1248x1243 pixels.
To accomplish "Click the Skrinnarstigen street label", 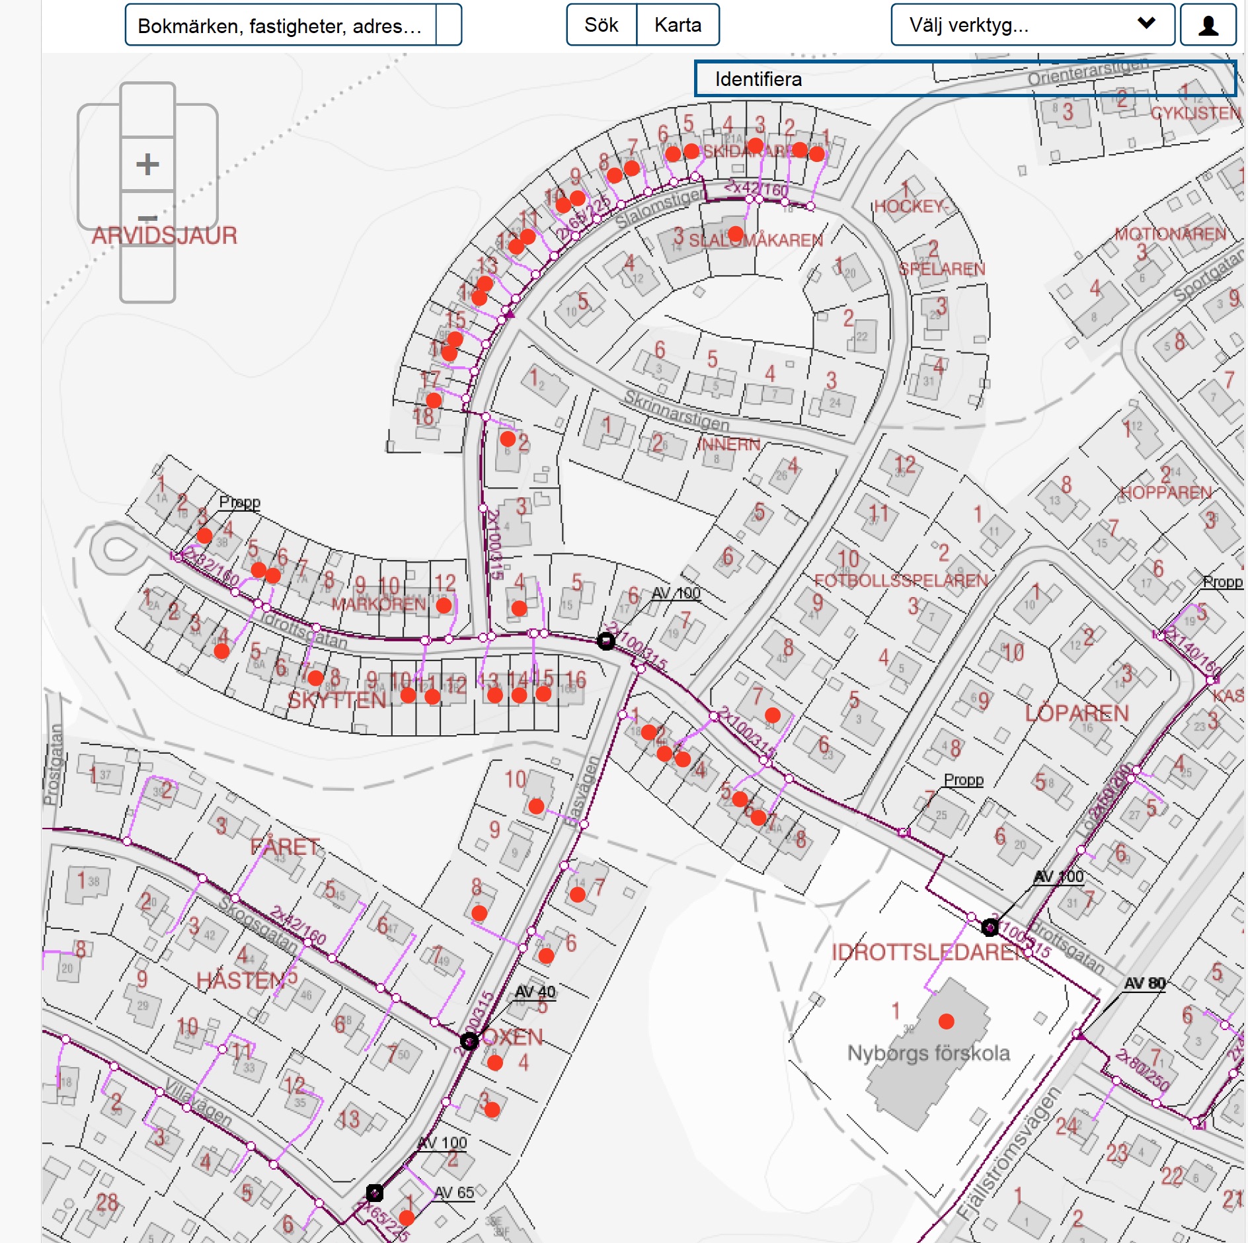I will (677, 411).
